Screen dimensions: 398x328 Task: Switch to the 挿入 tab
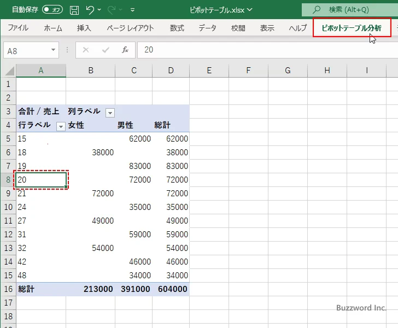[x=84, y=28]
